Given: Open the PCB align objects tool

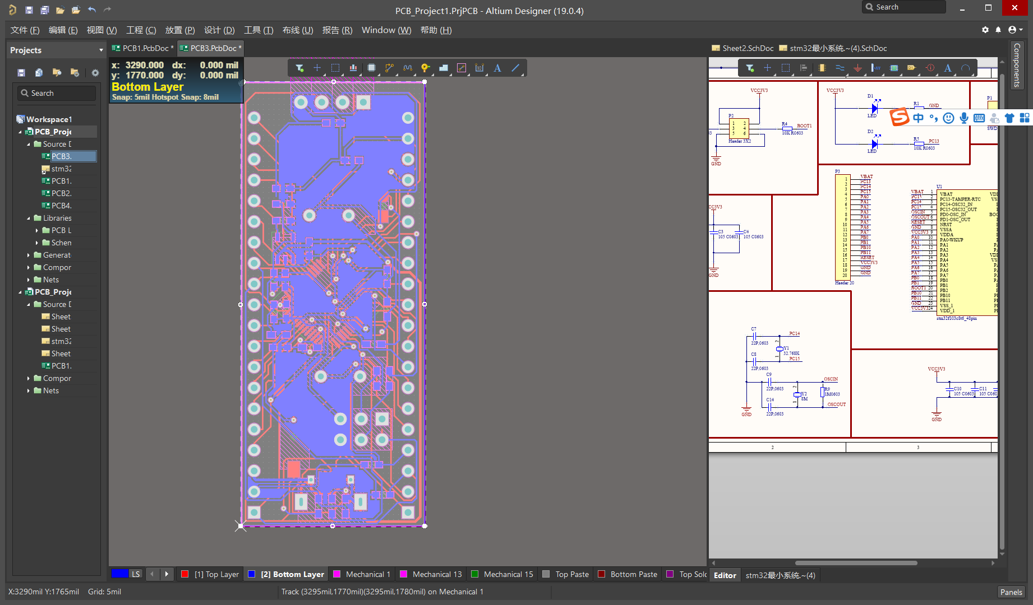Looking at the screenshot, I should point(353,68).
